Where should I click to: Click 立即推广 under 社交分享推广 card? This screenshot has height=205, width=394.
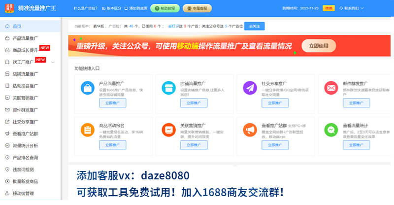pyautogui.click(x=275, y=103)
